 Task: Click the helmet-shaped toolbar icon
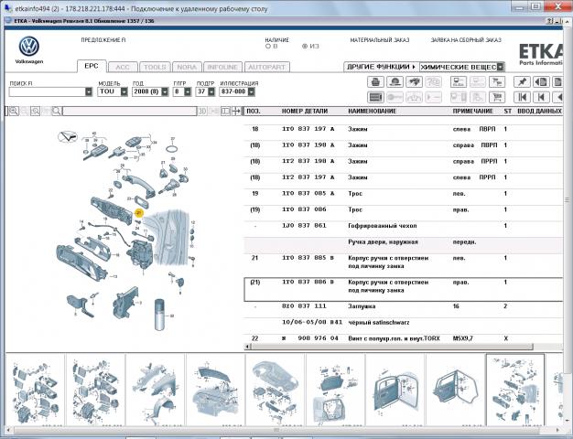(x=395, y=81)
